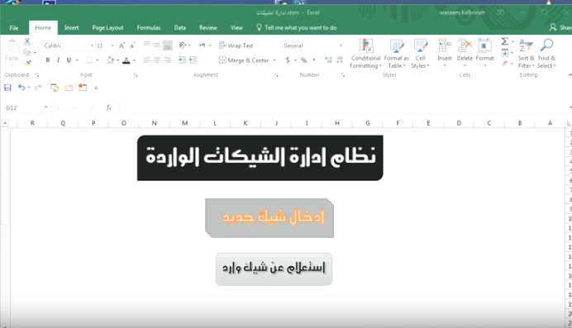The width and height of the screenshot is (572, 328).
Task: Click the Copy icon in Clipboard group
Action: pos(27,53)
